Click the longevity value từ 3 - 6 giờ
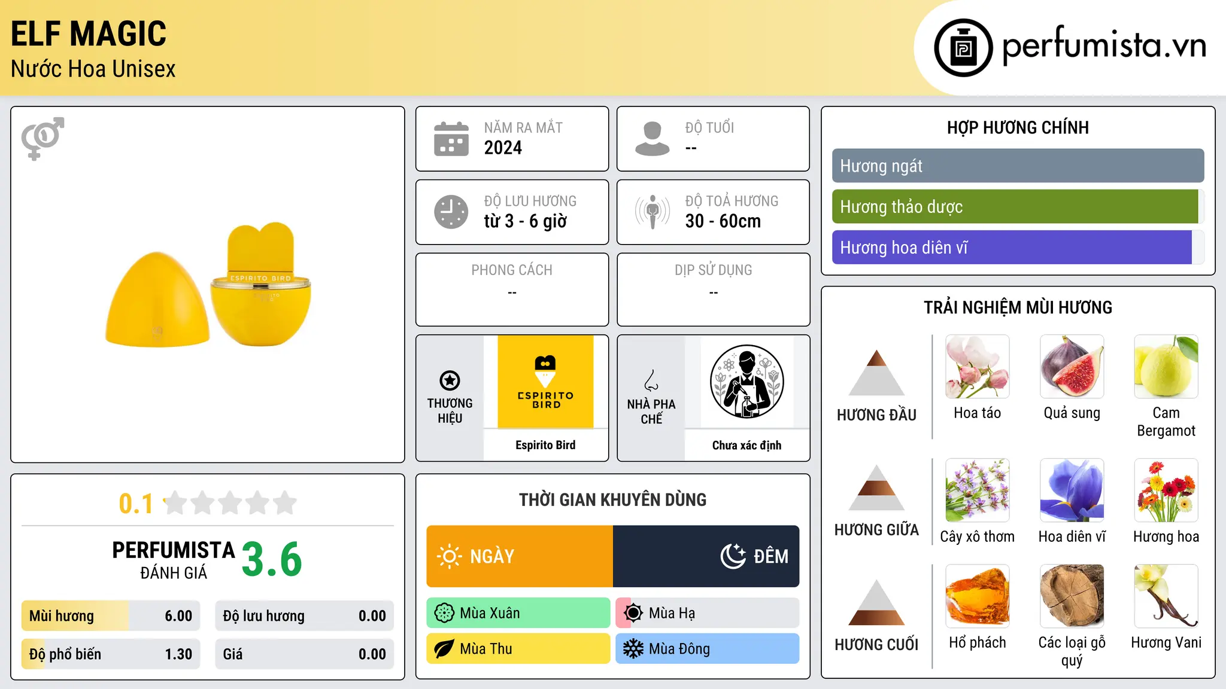 coord(526,221)
